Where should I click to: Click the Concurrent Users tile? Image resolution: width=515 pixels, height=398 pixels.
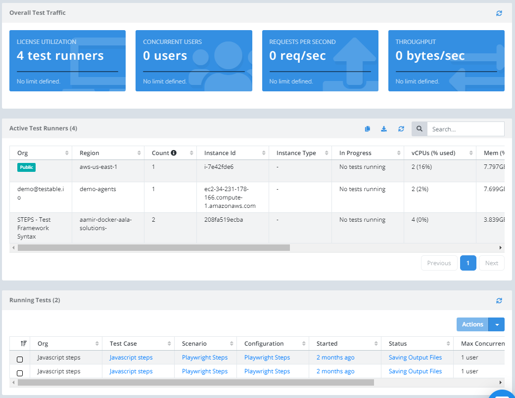pos(194,61)
